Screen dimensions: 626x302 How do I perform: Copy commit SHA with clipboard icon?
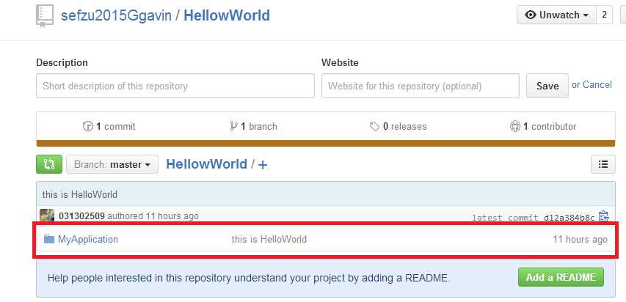pyautogui.click(x=604, y=216)
